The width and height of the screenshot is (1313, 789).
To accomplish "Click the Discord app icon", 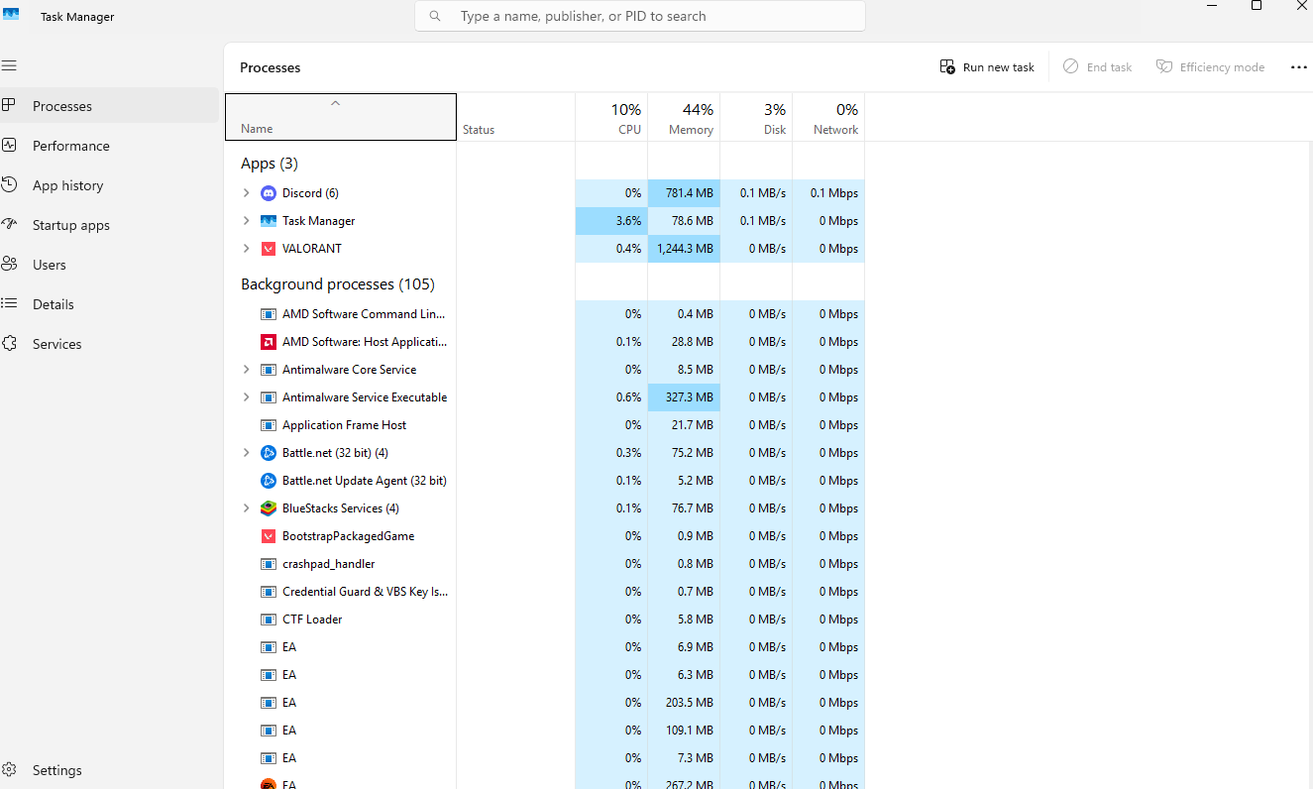I will pyautogui.click(x=269, y=193).
